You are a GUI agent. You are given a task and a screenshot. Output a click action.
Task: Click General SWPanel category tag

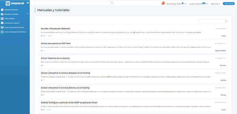point(221,51)
